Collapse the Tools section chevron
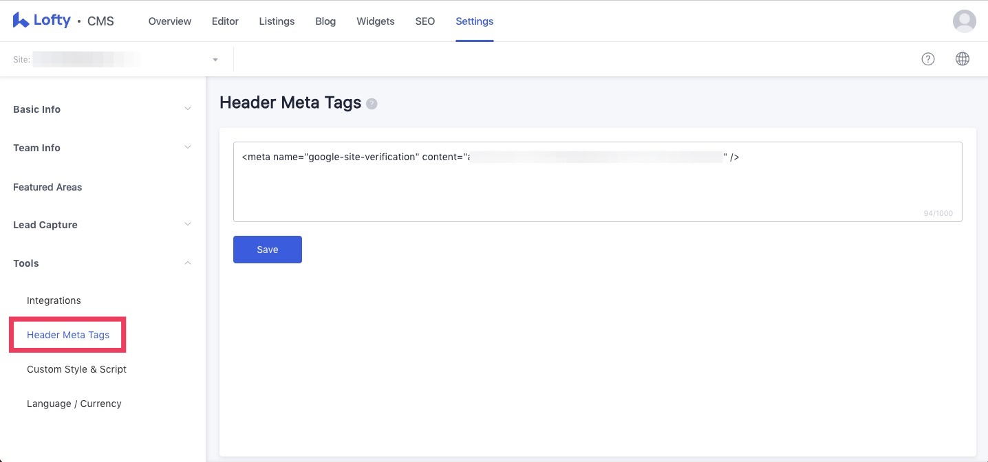Image resolution: width=988 pixels, height=462 pixels. pos(188,263)
